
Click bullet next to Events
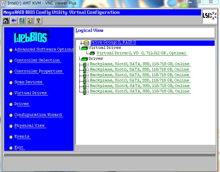[x=11, y=137]
